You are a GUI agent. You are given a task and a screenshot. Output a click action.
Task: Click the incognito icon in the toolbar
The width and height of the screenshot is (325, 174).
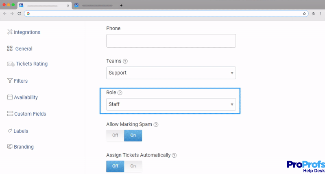click(313, 13)
